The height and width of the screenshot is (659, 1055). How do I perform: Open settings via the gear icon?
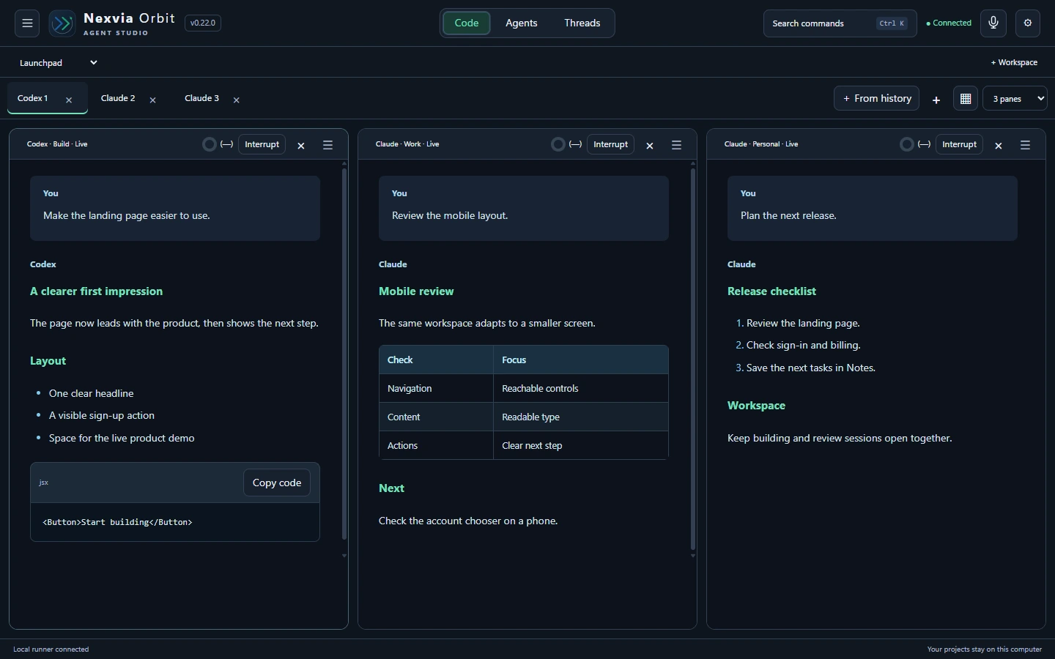tap(1028, 23)
